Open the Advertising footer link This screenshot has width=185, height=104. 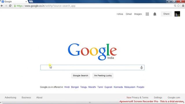10,98
